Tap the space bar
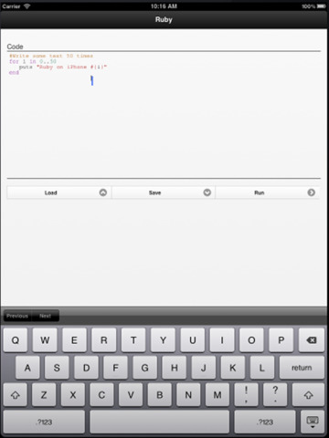The image size is (329, 438). click(x=160, y=422)
